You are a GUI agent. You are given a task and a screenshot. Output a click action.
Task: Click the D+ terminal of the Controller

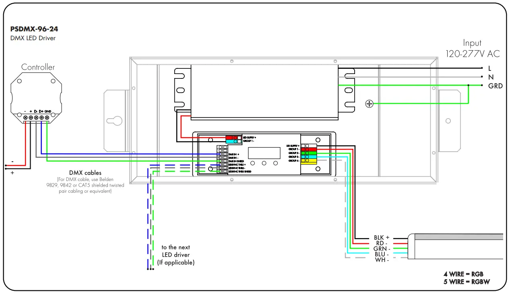pos(41,118)
